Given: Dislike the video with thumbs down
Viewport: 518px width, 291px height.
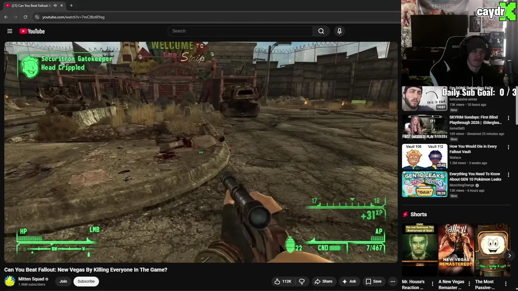Looking at the screenshot, I should pyautogui.click(x=301, y=281).
